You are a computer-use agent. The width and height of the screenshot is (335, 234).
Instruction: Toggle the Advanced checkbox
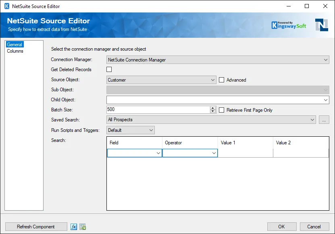(x=221, y=80)
